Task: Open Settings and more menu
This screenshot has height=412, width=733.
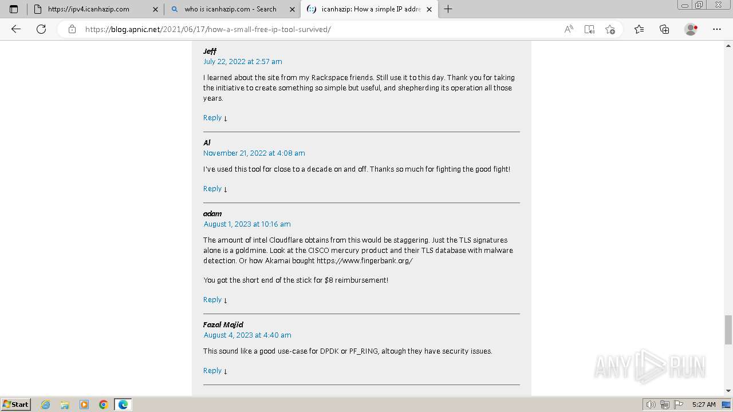Action: pos(717,29)
